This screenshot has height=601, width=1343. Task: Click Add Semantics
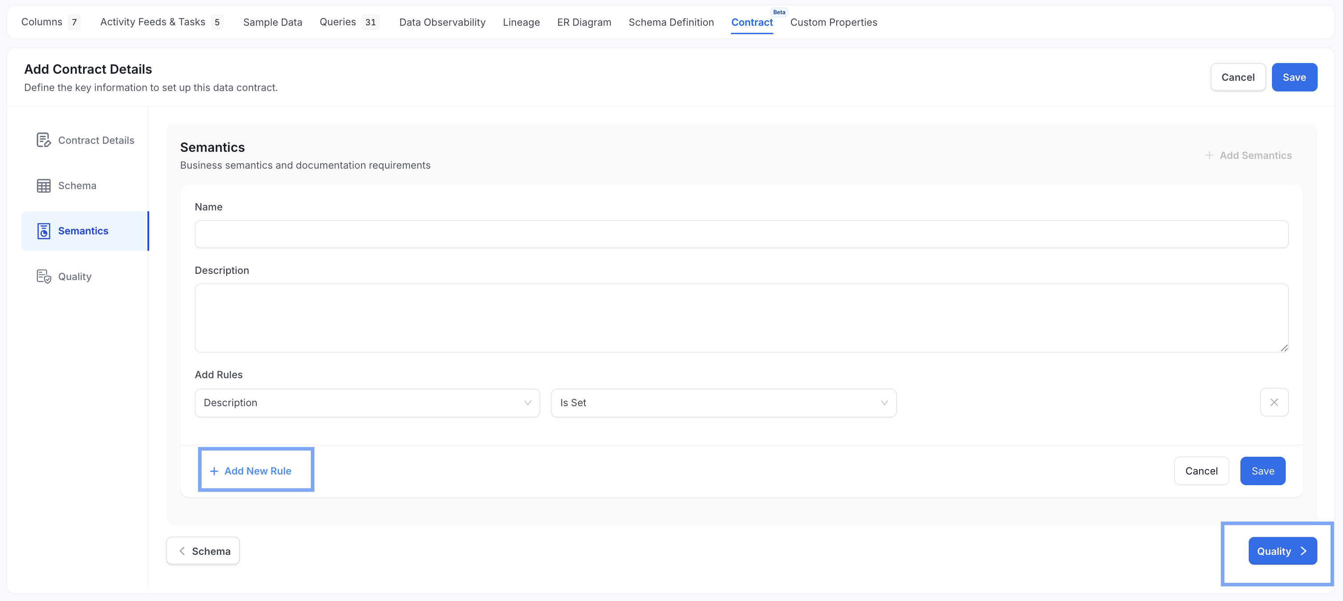(1249, 155)
